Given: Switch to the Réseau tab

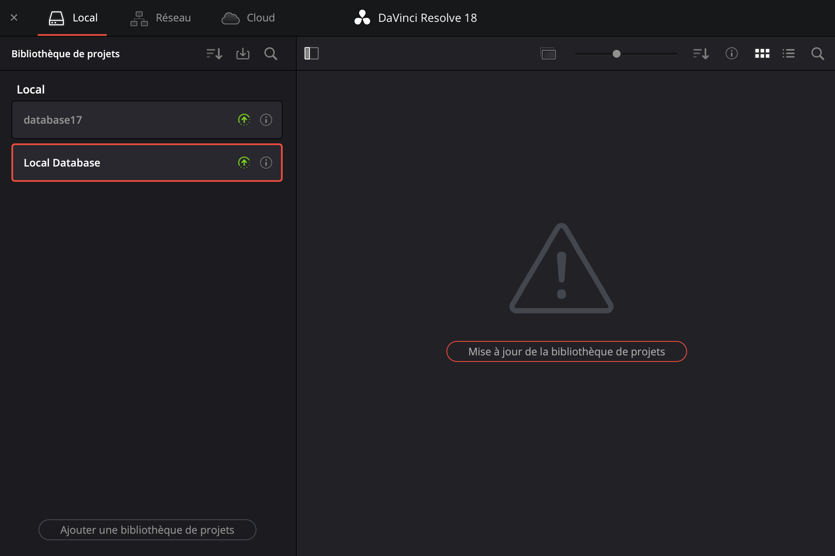Looking at the screenshot, I should point(161,18).
